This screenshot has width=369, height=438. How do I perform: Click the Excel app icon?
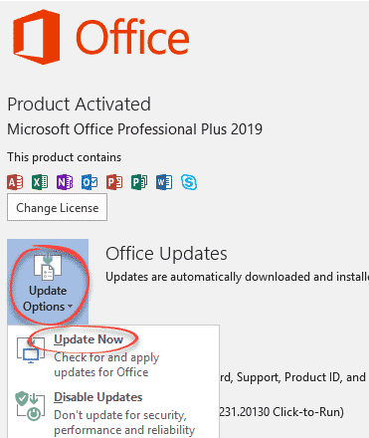pos(40,182)
